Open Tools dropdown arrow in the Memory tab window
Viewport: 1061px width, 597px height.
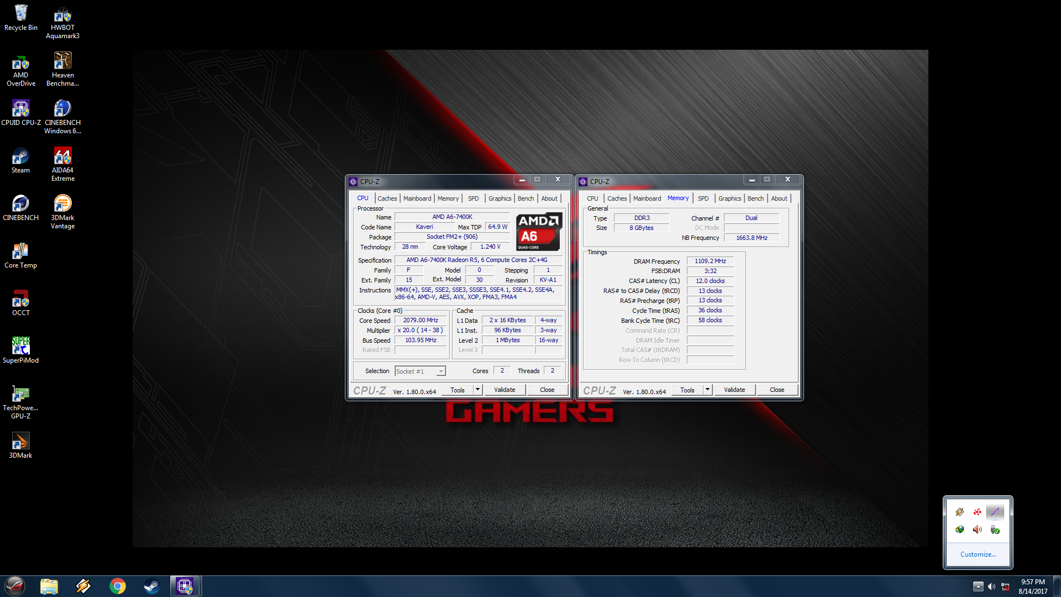[x=708, y=390]
